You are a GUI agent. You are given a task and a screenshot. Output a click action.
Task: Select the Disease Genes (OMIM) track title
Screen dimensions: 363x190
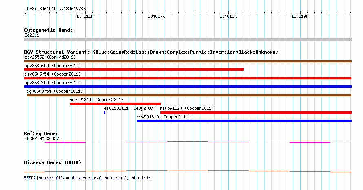[53, 162]
